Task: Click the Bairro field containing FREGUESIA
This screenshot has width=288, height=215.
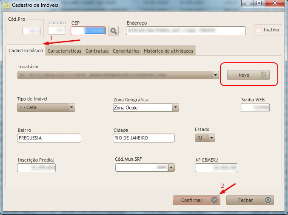Action: pyautogui.click(x=49, y=138)
